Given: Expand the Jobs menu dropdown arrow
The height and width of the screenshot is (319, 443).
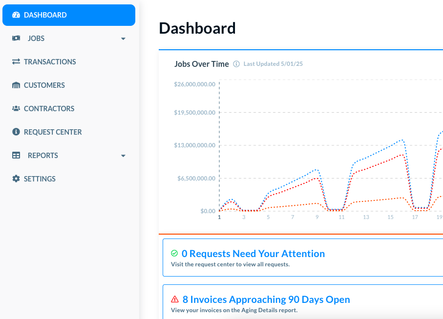Looking at the screenshot, I should (x=123, y=39).
